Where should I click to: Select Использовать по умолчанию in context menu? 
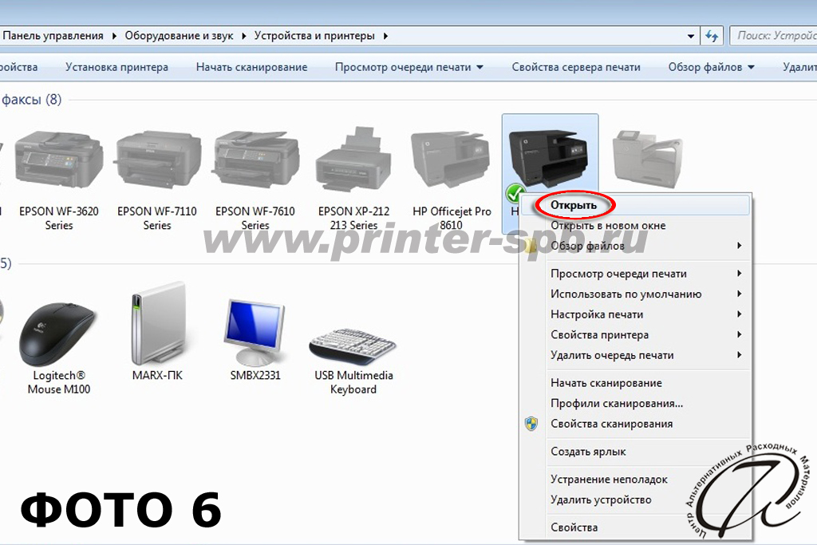[634, 294]
